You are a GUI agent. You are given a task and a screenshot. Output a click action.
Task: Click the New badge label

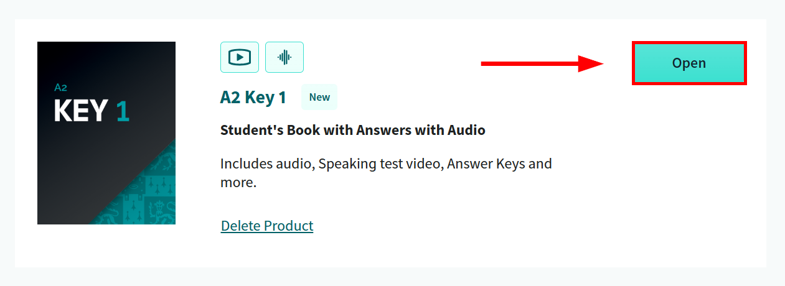click(x=319, y=97)
